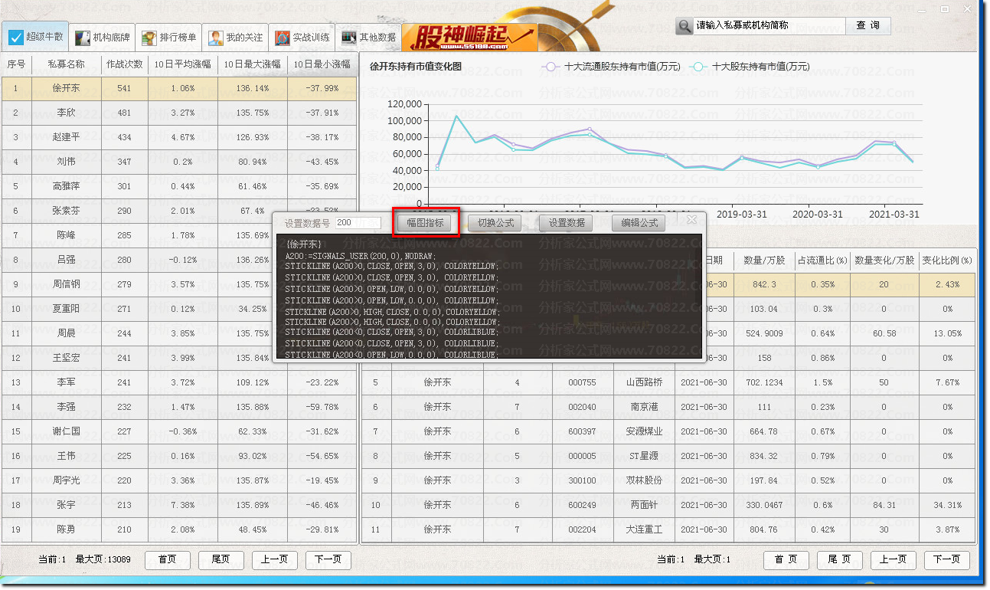Click the 作战次数 column header
The width and height of the screenshot is (990, 590).
pos(125,64)
